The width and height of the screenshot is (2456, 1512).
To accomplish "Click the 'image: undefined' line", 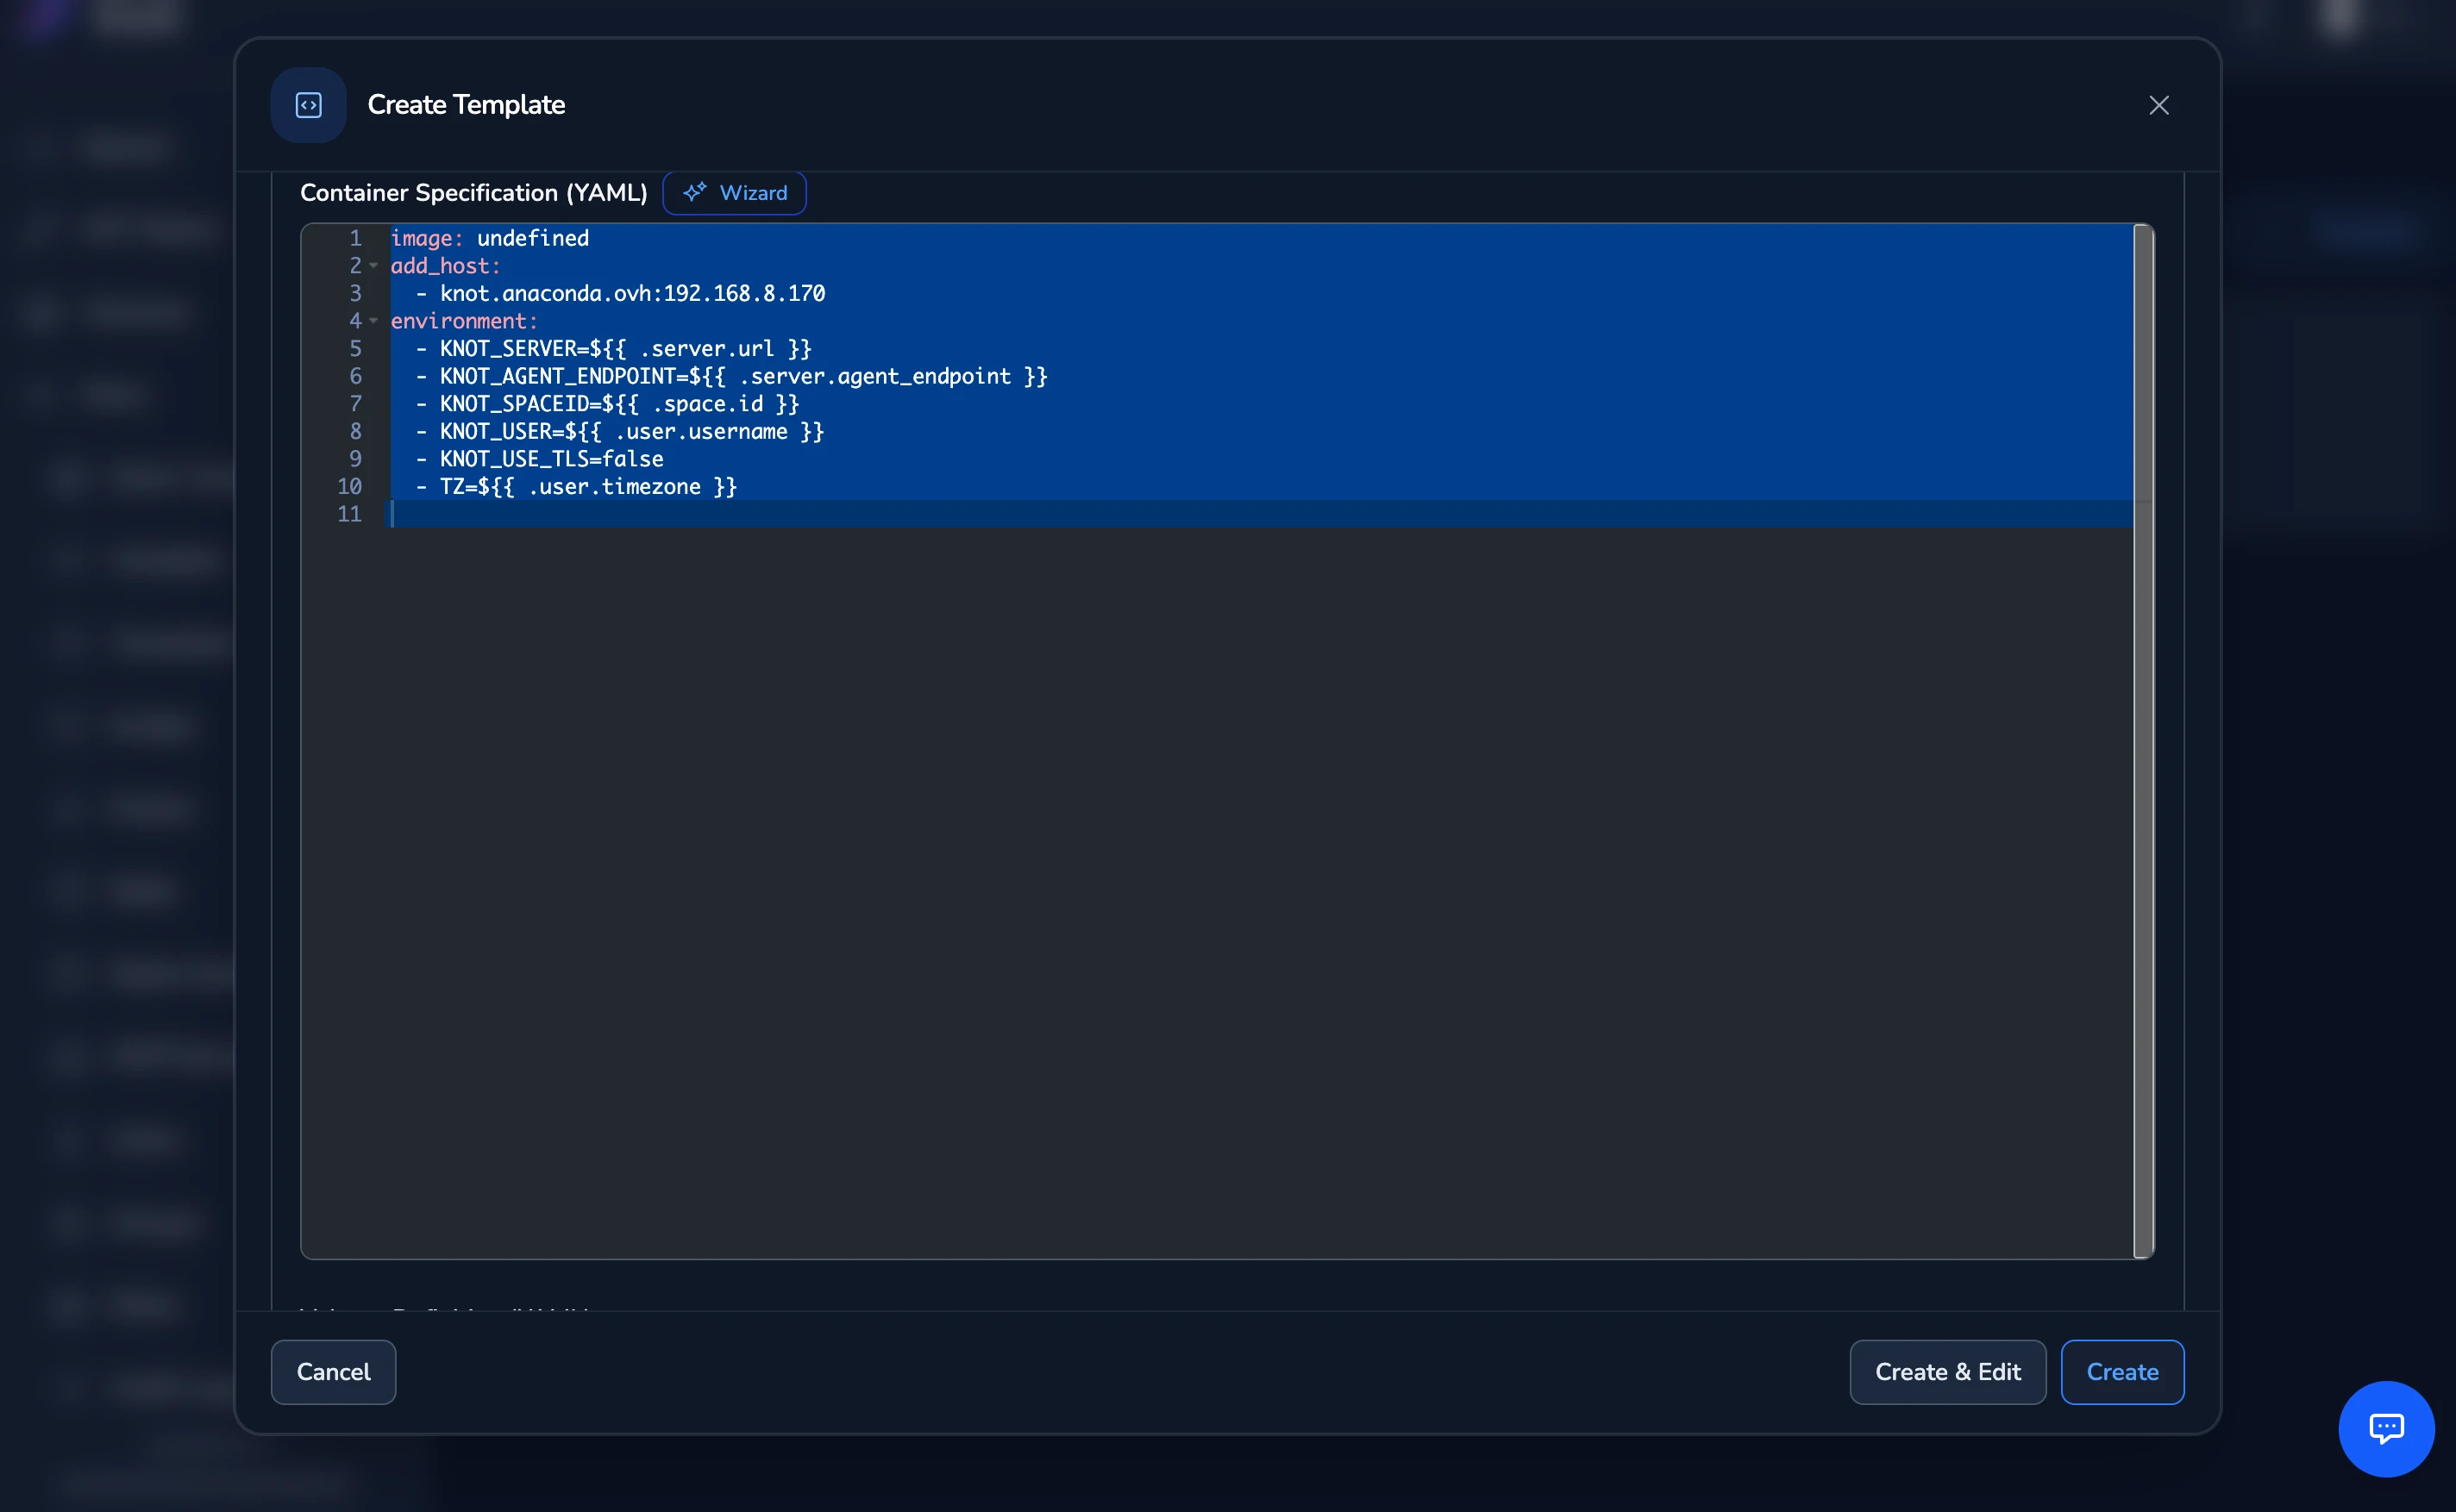I will coord(489,238).
